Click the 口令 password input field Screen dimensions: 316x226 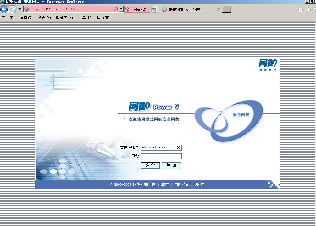[161, 156]
